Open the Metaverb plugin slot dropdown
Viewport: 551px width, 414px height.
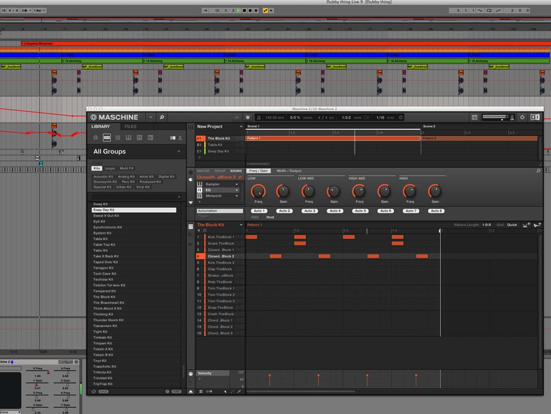236,196
